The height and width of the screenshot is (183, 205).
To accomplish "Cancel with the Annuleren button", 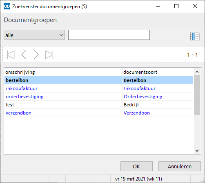I will pos(180,166).
